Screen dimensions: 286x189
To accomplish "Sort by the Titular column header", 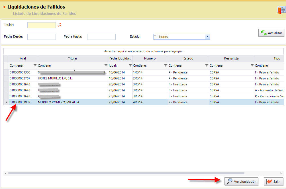I will (x=73, y=58).
